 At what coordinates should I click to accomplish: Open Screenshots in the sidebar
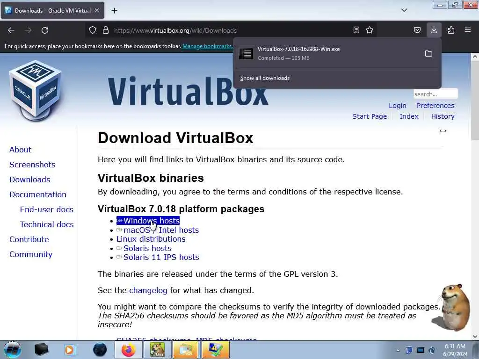[x=32, y=165]
